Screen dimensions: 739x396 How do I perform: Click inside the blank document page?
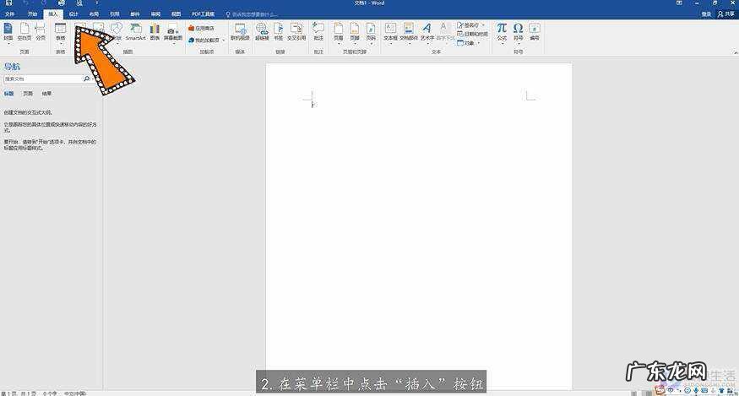pyautogui.click(x=419, y=226)
